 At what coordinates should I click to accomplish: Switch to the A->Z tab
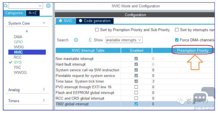click(33, 13)
